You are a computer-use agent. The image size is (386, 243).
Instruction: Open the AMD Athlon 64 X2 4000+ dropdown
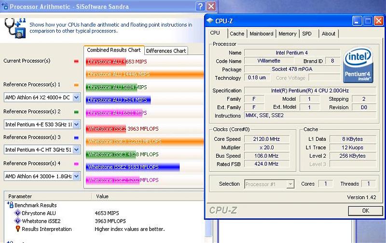point(77,97)
